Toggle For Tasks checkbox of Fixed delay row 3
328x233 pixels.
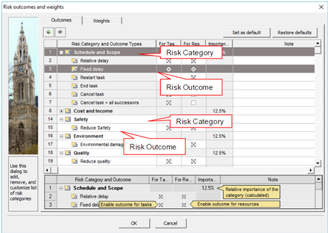[169, 69]
